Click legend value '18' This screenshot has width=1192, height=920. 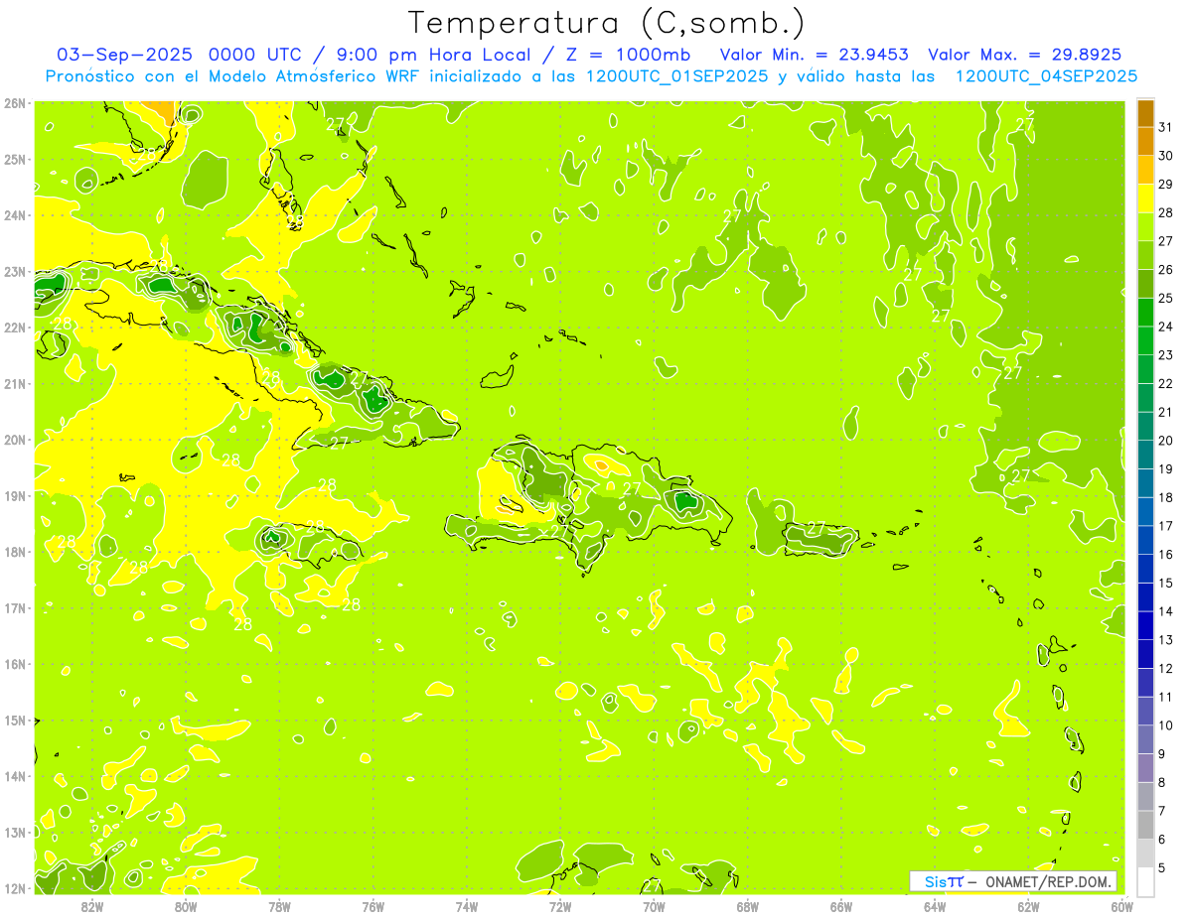click(x=1166, y=497)
